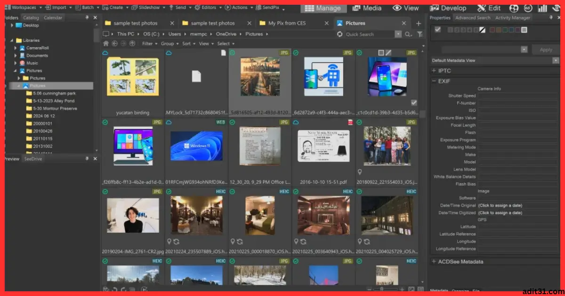Click the refresh icon beside Quick Search

pos(340,34)
